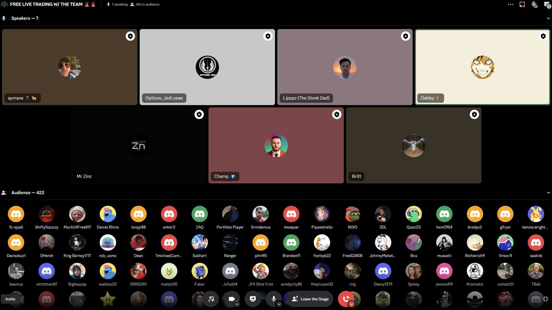Image resolution: width=552 pixels, height=310 pixels.
Task: Click the '7 speaking' indicator
Action: pos(117,4)
